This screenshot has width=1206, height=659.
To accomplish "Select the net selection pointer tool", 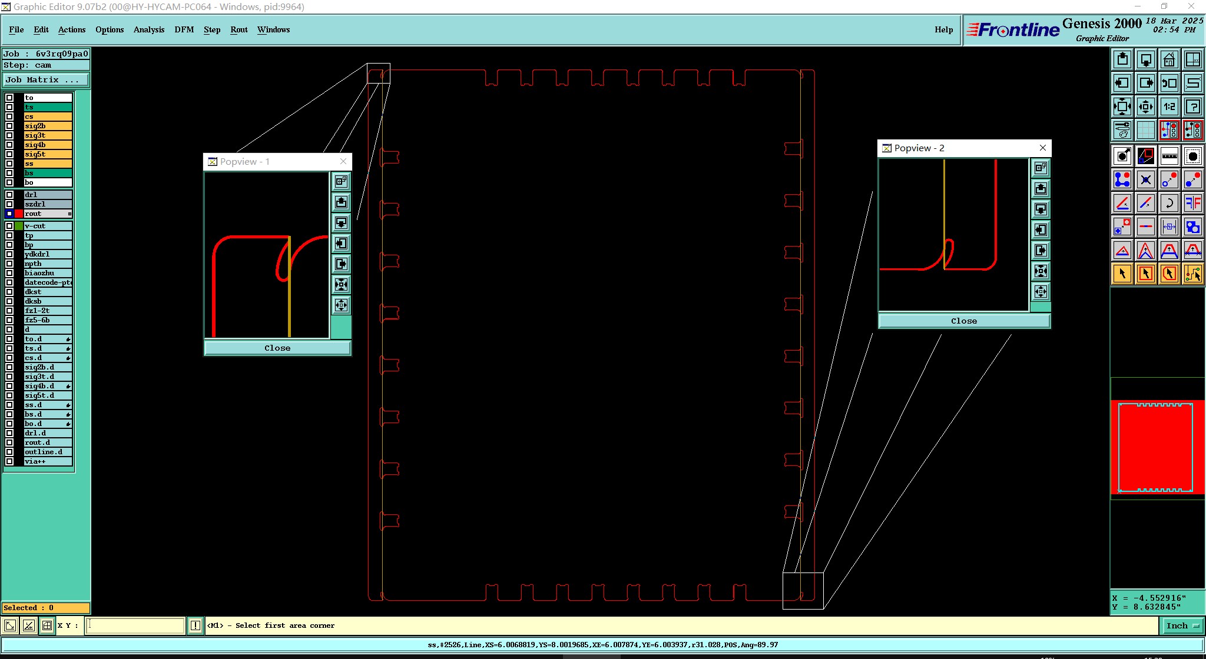I will click(1192, 274).
